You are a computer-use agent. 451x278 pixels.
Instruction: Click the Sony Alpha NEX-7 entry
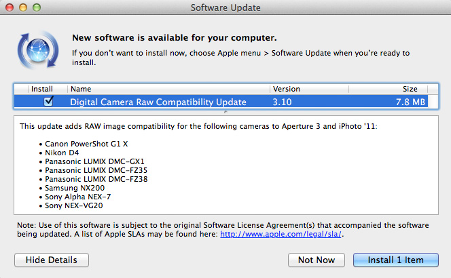[x=77, y=197]
